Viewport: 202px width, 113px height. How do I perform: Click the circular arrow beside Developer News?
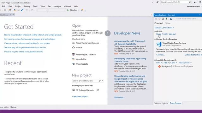108,33
